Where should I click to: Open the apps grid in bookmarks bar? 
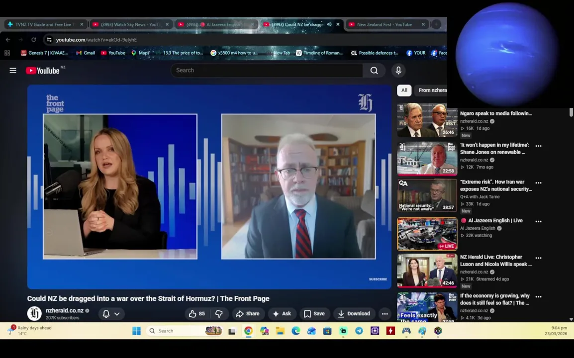point(7,53)
